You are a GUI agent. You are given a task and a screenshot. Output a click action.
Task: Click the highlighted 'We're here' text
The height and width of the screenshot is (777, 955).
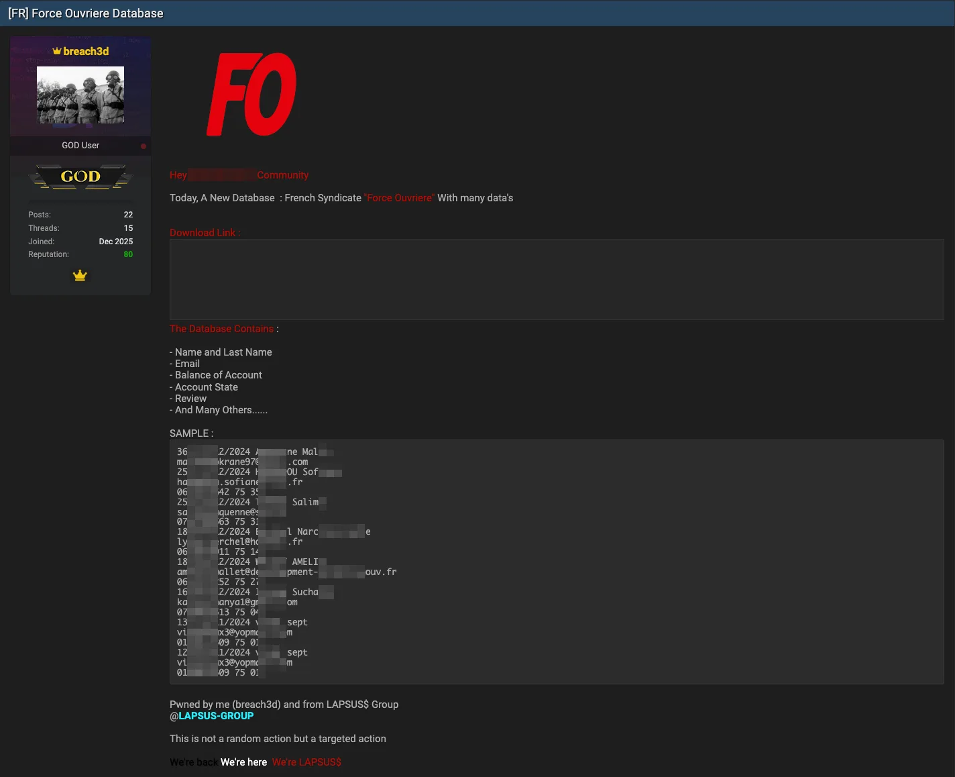coord(243,762)
